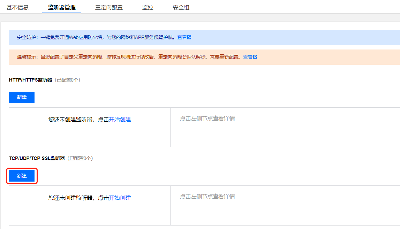The height and width of the screenshot is (229, 400).
Task: Open 查看 link in 温馨提示 banner
Action: point(248,57)
